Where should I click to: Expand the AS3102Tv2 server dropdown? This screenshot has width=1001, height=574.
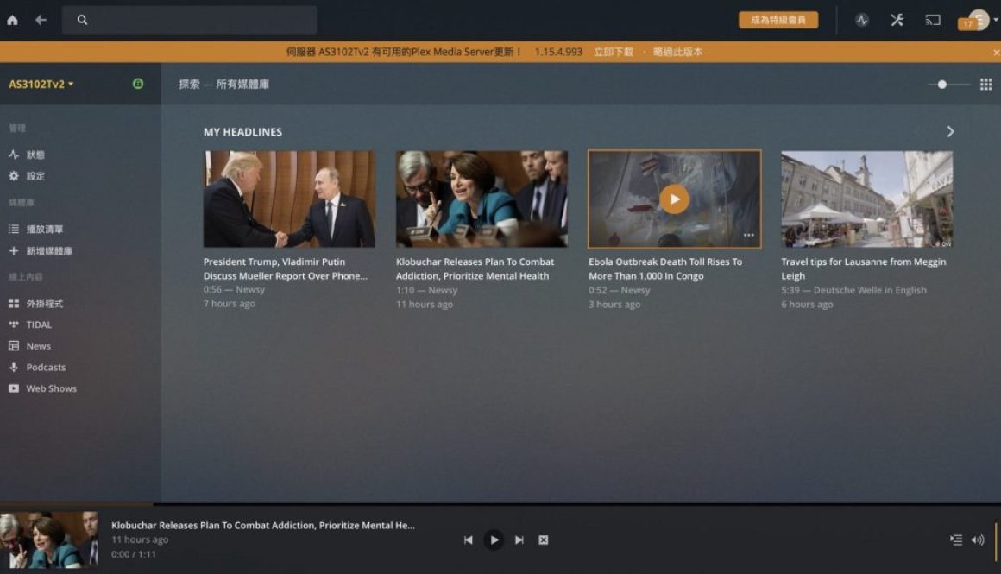[x=41, y=84]
